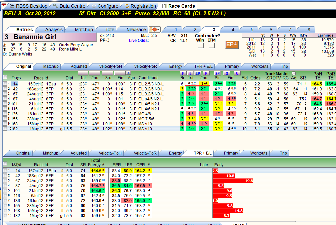Check the 21Jul12 3FP row in lower table
The width and height of the screenshot is (336, 225).
click(x=5, y=190)
